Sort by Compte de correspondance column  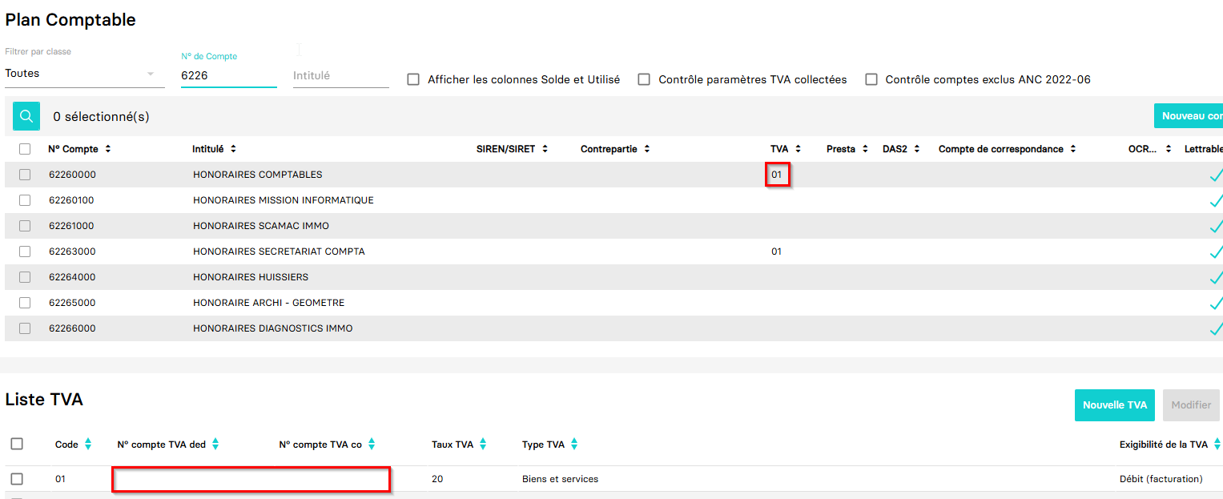1072,149
